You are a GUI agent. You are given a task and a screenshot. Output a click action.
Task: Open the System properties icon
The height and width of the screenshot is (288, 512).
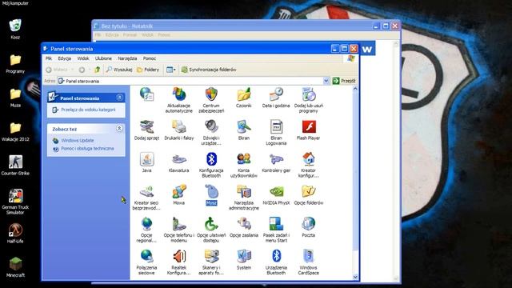point(244,259)
